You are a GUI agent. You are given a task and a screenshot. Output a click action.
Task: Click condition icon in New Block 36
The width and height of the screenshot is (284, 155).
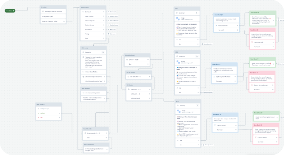[x=85, y=133]
